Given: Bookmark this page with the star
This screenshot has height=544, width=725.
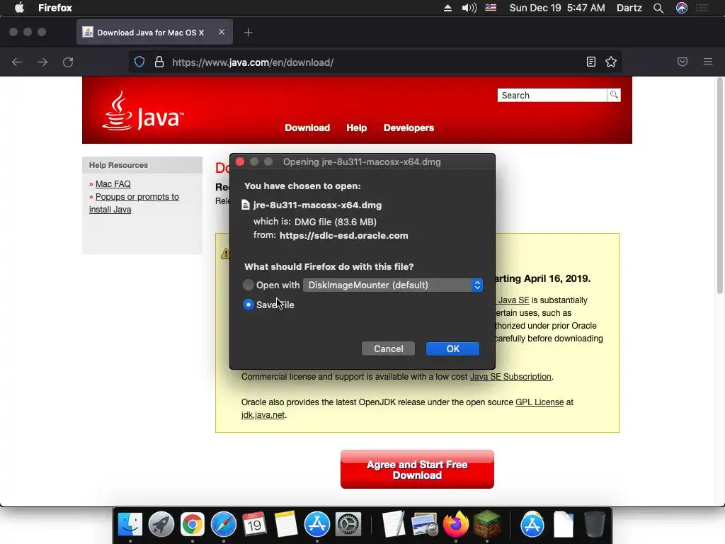Looking at the screenshot, I should tap(611, 62).
